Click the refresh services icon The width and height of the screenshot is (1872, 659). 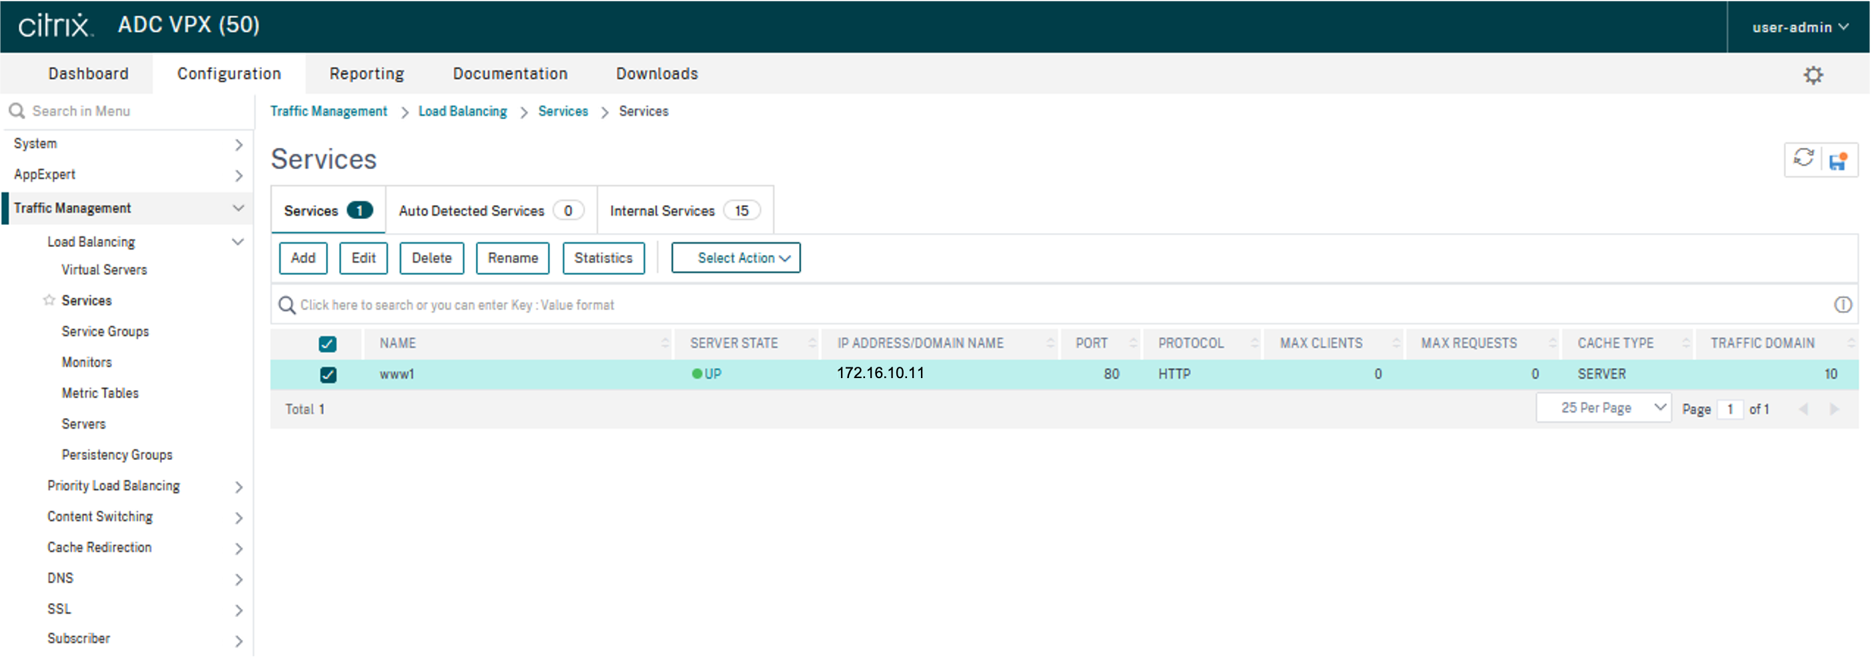tap(1803, 158)
